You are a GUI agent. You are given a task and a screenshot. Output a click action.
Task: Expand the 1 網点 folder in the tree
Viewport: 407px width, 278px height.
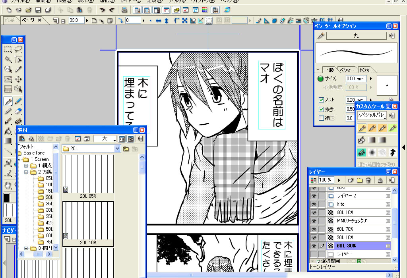click(26, 166)
